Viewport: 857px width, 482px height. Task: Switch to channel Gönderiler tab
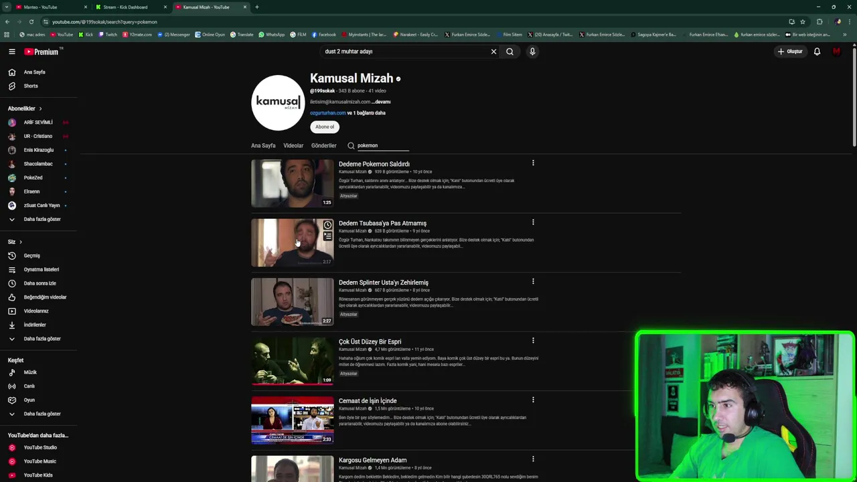pos(323,145)
